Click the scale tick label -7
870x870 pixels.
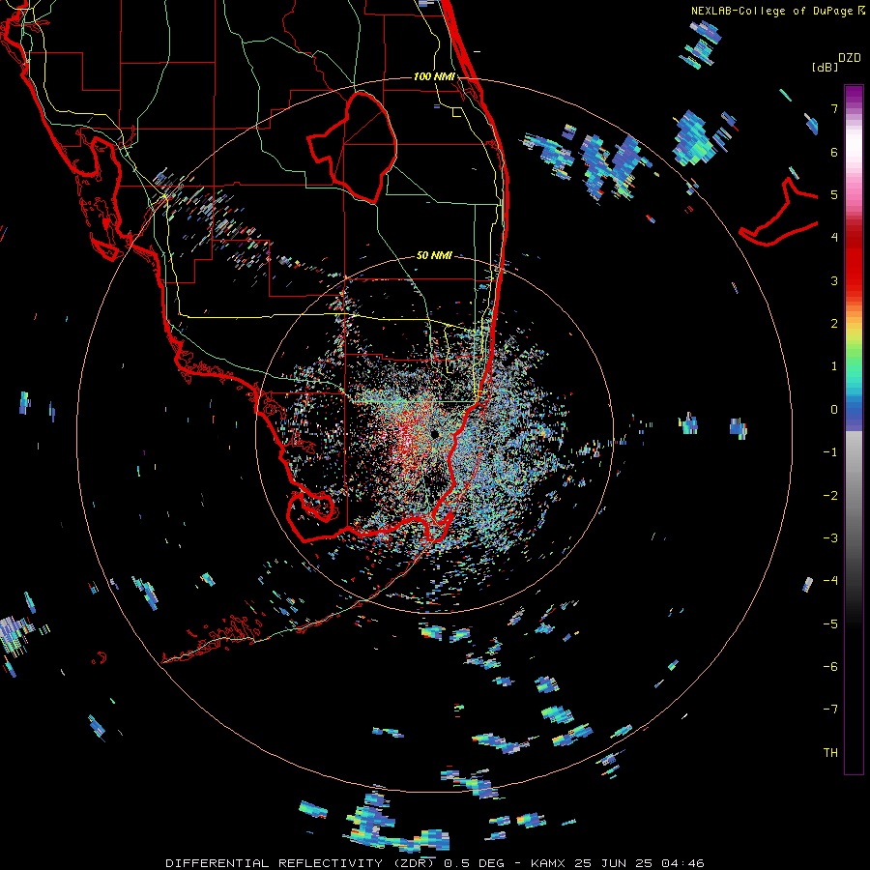pyautogui.click(x=830, y=710)
